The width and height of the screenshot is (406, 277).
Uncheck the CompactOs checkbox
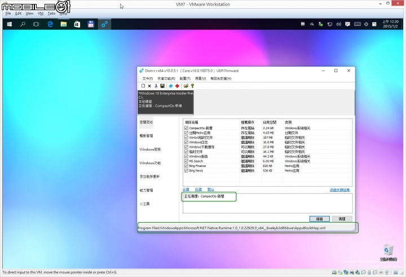[x=186, y=128]
